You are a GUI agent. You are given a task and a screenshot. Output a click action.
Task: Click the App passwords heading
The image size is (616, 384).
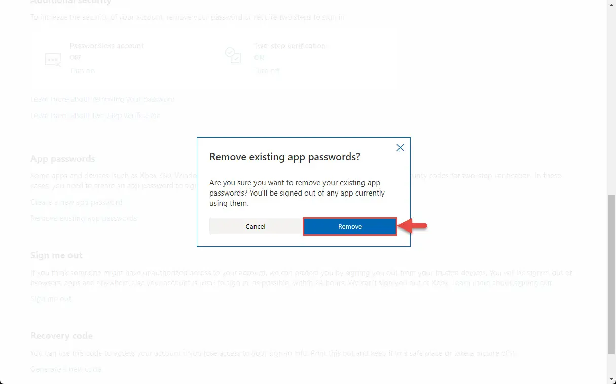(x=63, y=159)
